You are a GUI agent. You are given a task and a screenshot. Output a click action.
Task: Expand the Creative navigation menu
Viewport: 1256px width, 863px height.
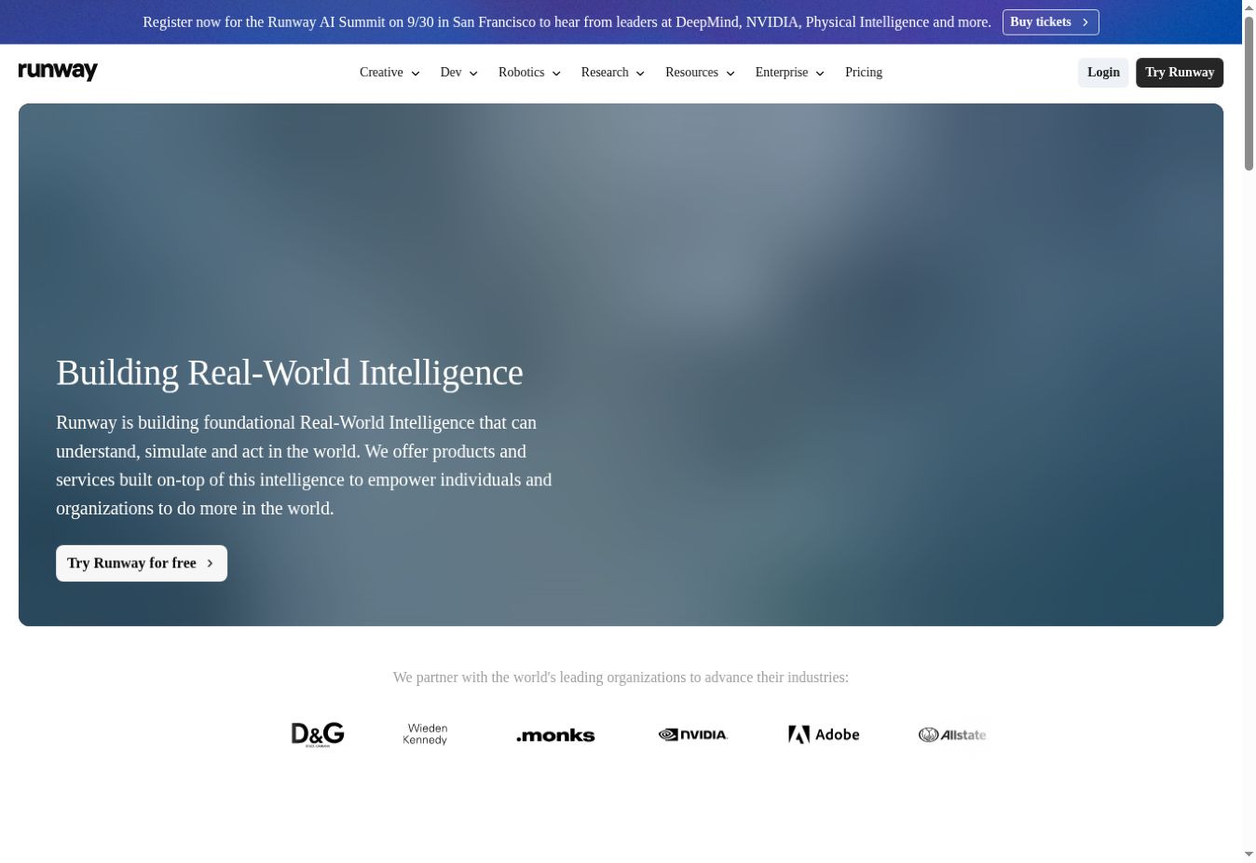(389, 73)
